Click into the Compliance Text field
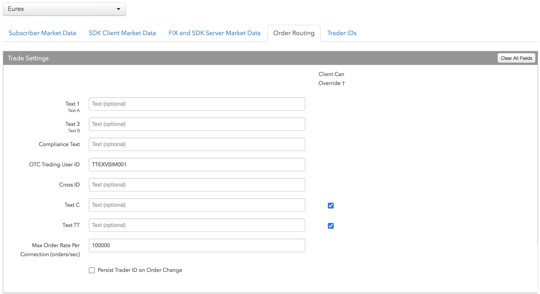Viewport: 540px width, 294px height. 197,144
